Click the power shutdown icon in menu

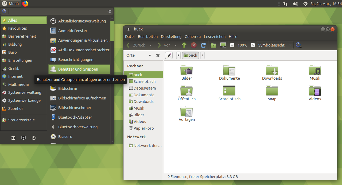coord(34,138)
